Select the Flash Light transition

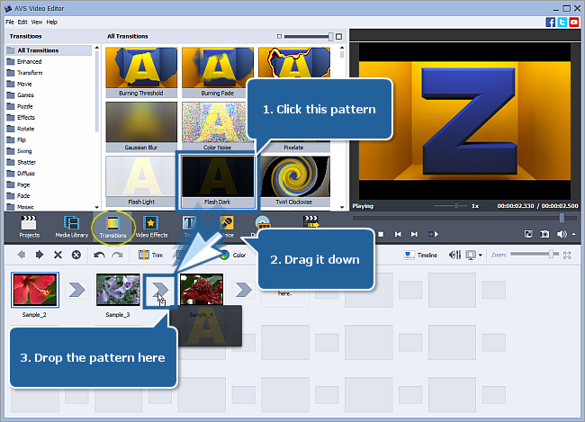click(x=141, y=181)
